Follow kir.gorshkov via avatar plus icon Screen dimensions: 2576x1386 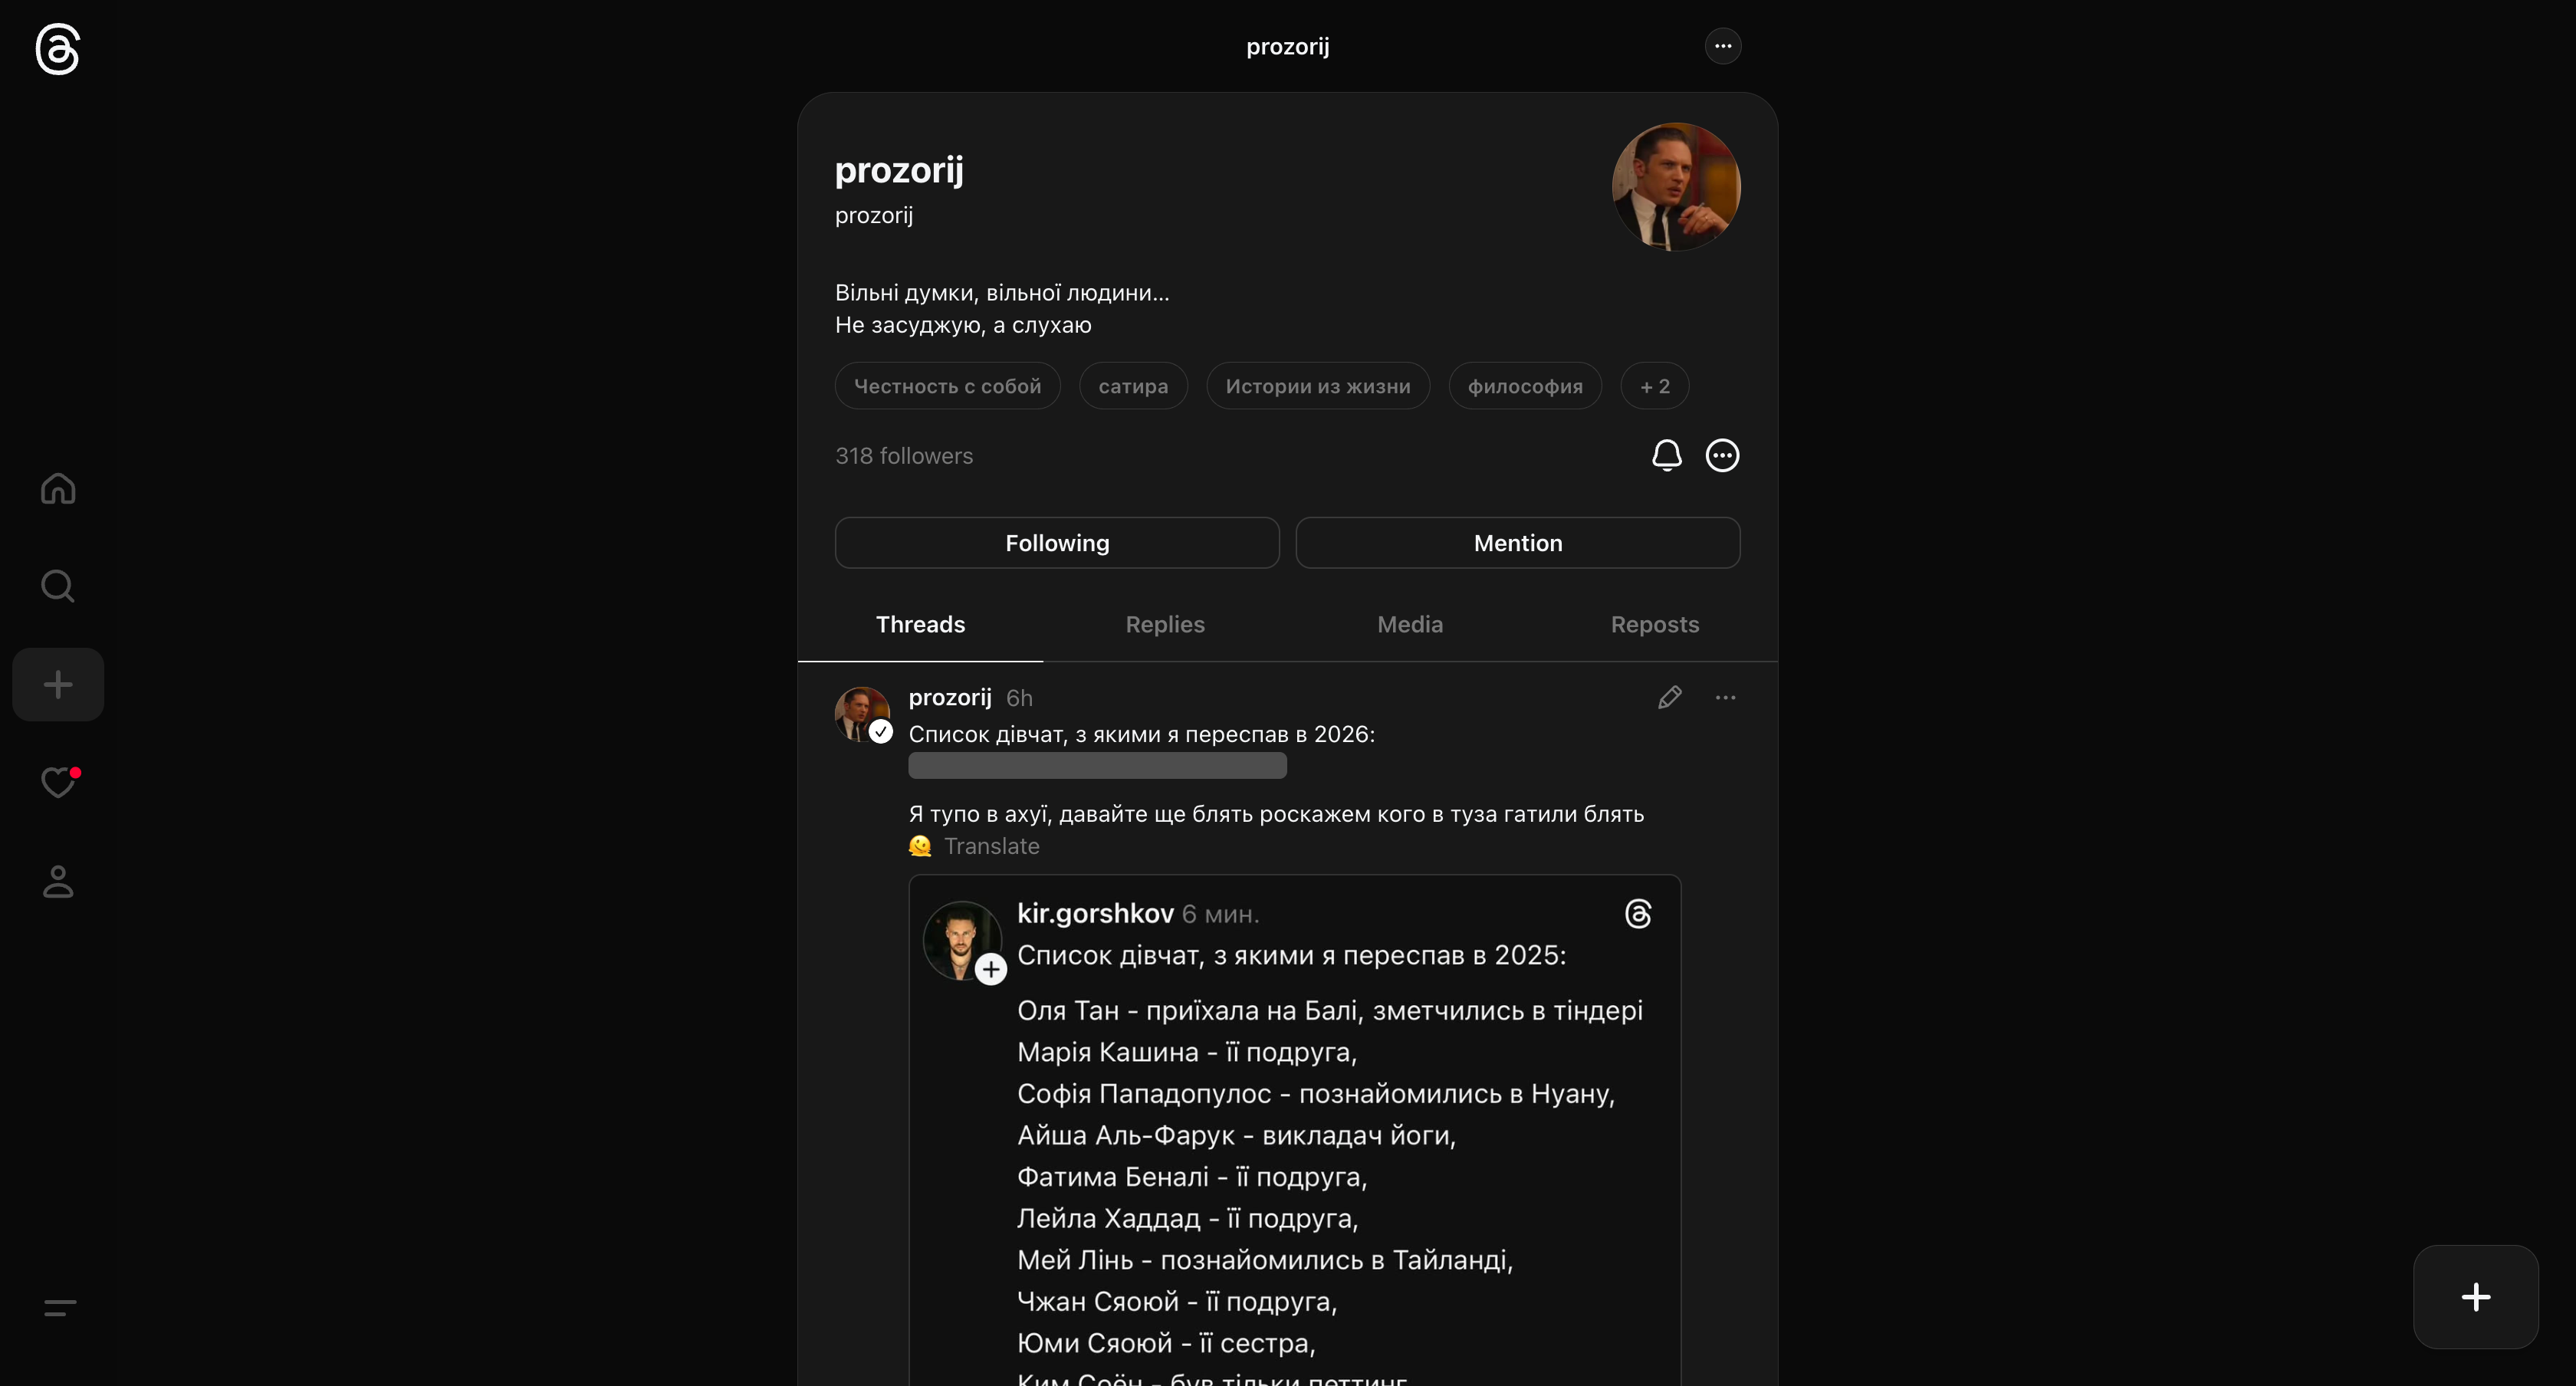pos(990,969)
